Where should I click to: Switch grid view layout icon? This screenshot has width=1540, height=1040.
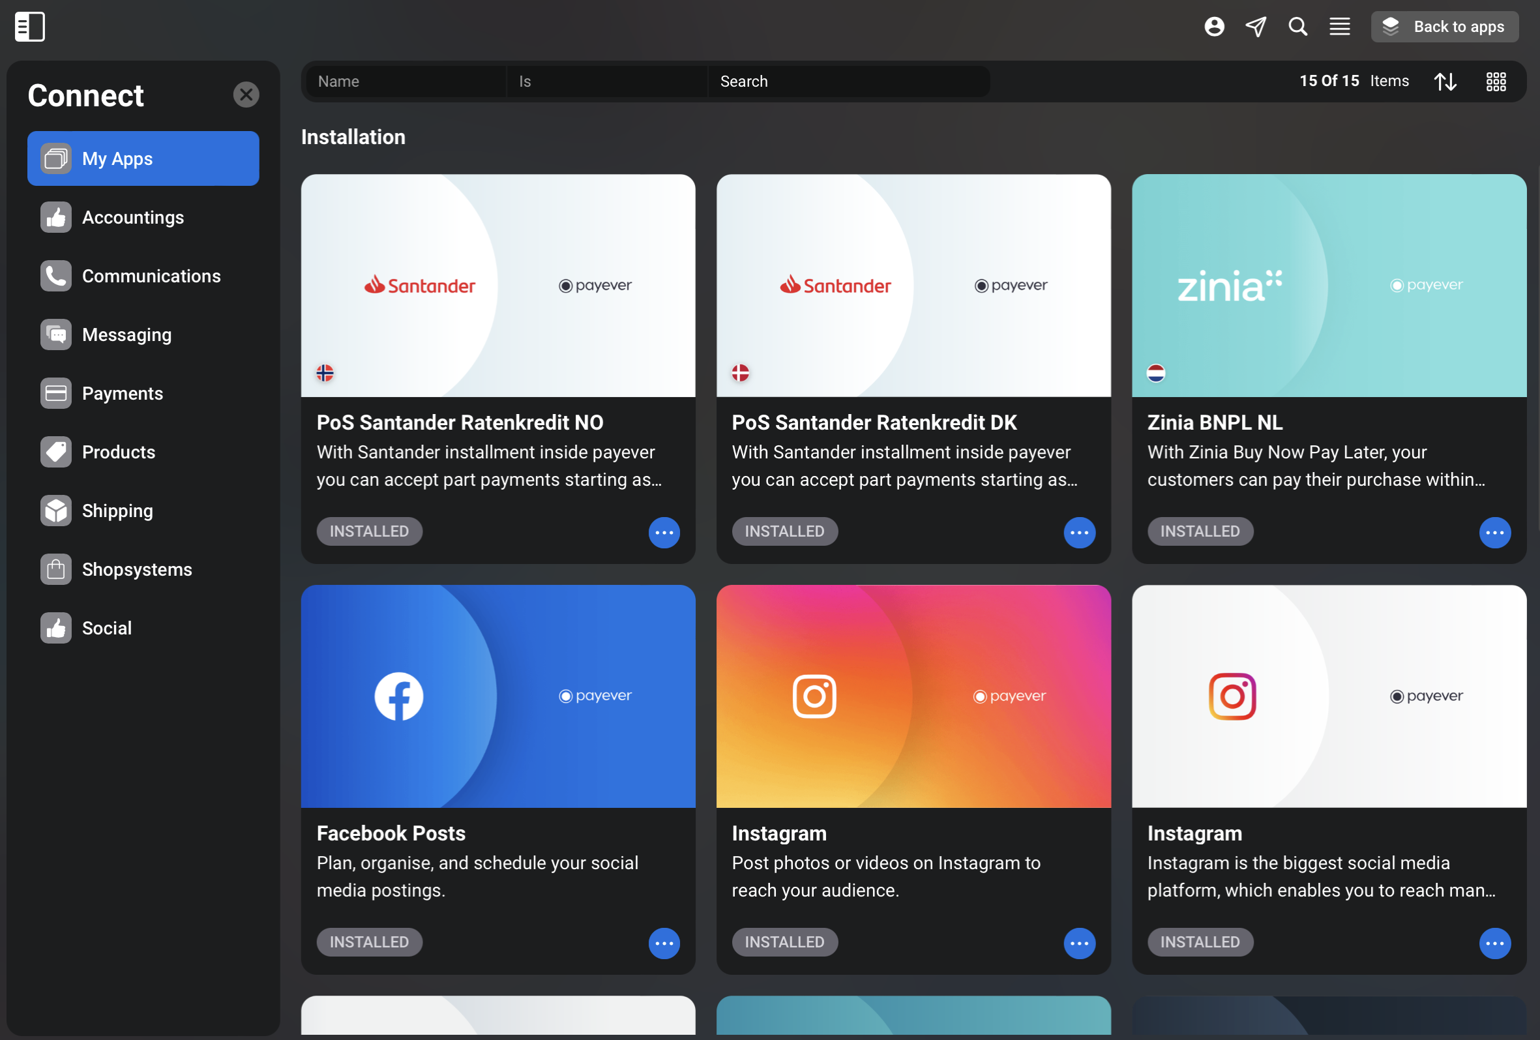(1496, 82)
